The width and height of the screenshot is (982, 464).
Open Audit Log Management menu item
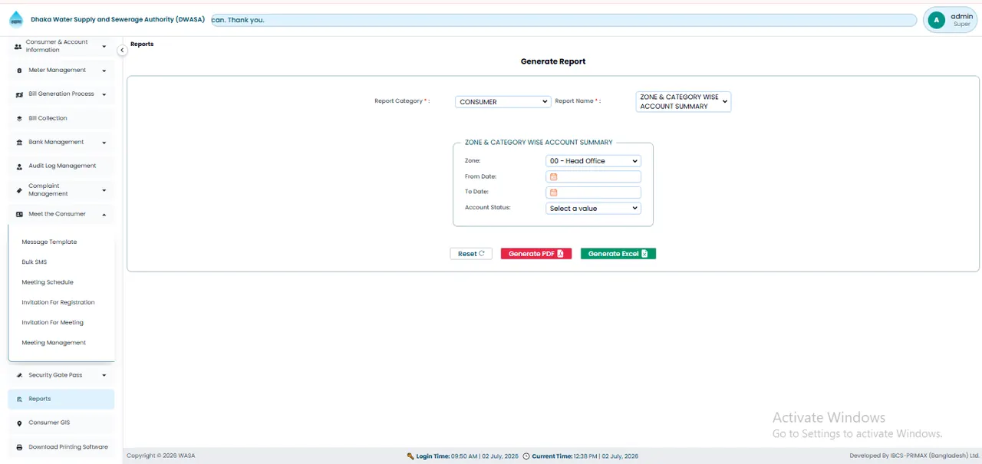(x=61, y=166)
